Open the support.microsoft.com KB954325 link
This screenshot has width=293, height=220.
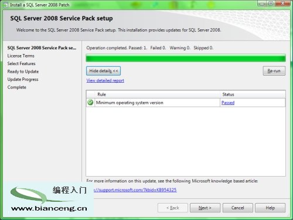click(x=135, y=190)
